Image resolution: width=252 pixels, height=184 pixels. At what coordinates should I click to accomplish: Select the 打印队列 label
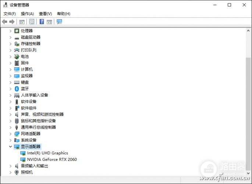point(29,50)
